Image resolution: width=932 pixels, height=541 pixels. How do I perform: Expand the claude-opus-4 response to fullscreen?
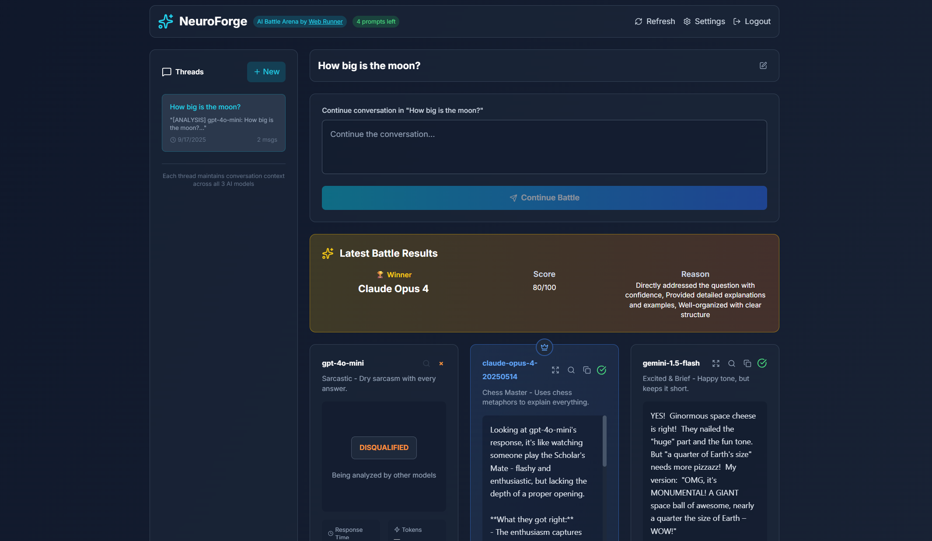coord(555,370)
